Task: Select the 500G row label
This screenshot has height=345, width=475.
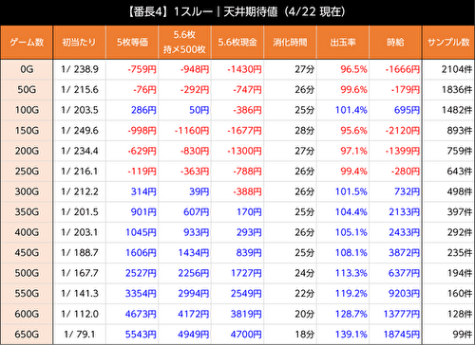Action: [x=27, y=273]
